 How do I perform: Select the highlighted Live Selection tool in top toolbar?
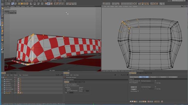[x=13, y=4]
